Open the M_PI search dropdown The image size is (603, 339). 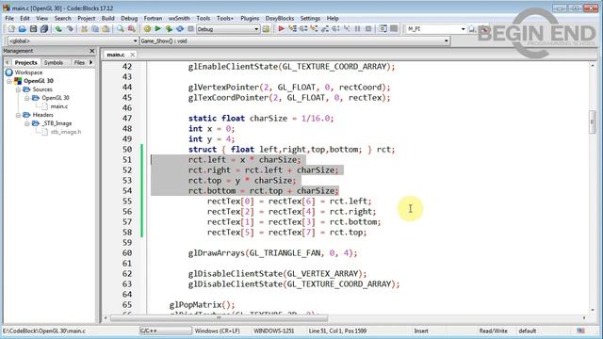pyautogui.click(x=463, y=29)
